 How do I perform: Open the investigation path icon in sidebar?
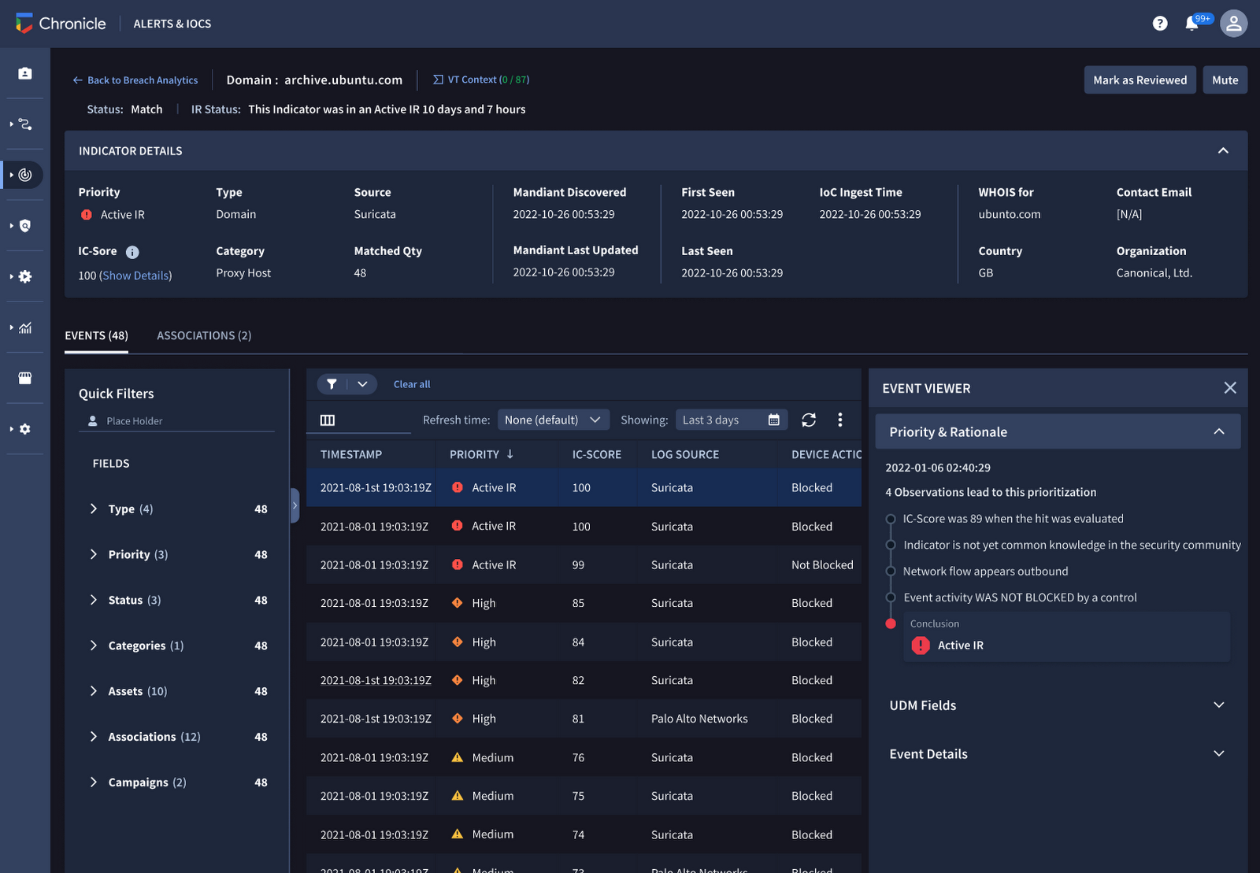[25, 124]
